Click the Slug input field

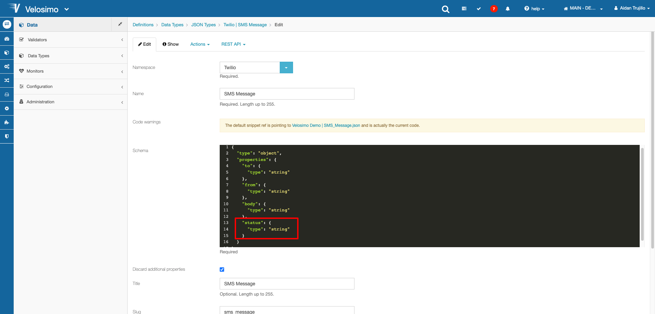click(x=287, y=311)
